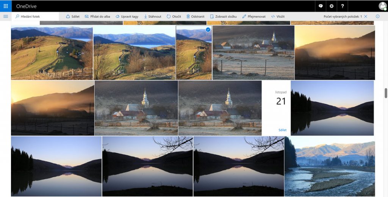Screen dimensions: 388x197
Task: Toggle the hamburger navigation menu
Action: 6,16
